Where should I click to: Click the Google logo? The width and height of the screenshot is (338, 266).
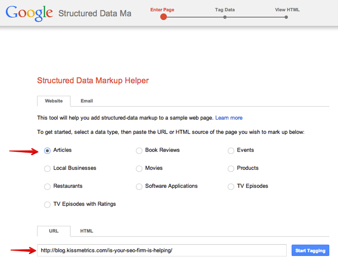click(x=29, y=12)
